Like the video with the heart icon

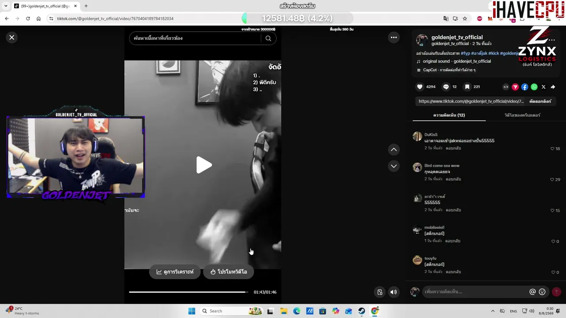coord(420,87)
